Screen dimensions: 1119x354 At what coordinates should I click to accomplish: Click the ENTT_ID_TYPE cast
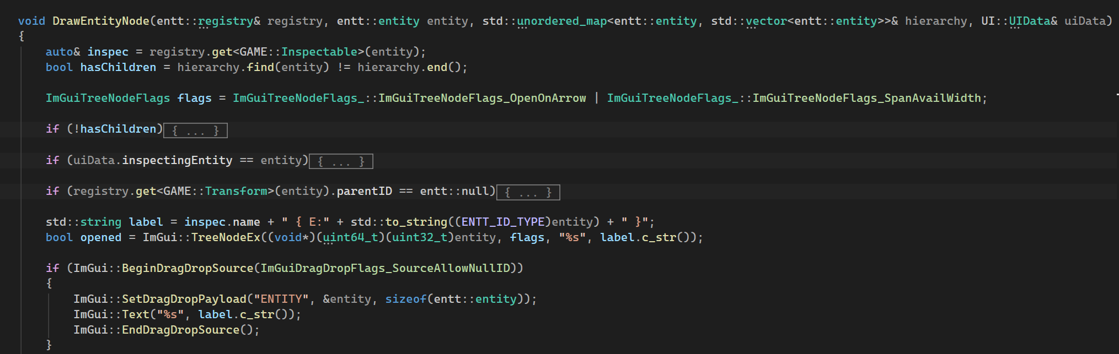click(503, 222)
